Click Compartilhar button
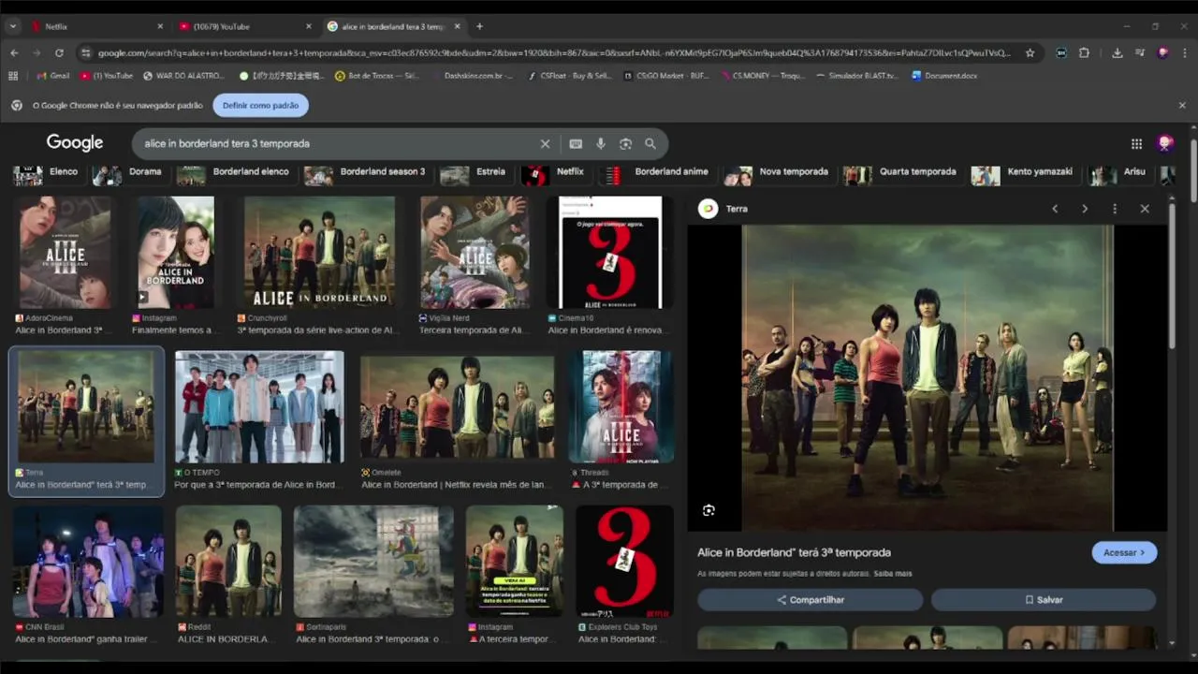This screenshot has height=674, width=1198. [811, 600]
